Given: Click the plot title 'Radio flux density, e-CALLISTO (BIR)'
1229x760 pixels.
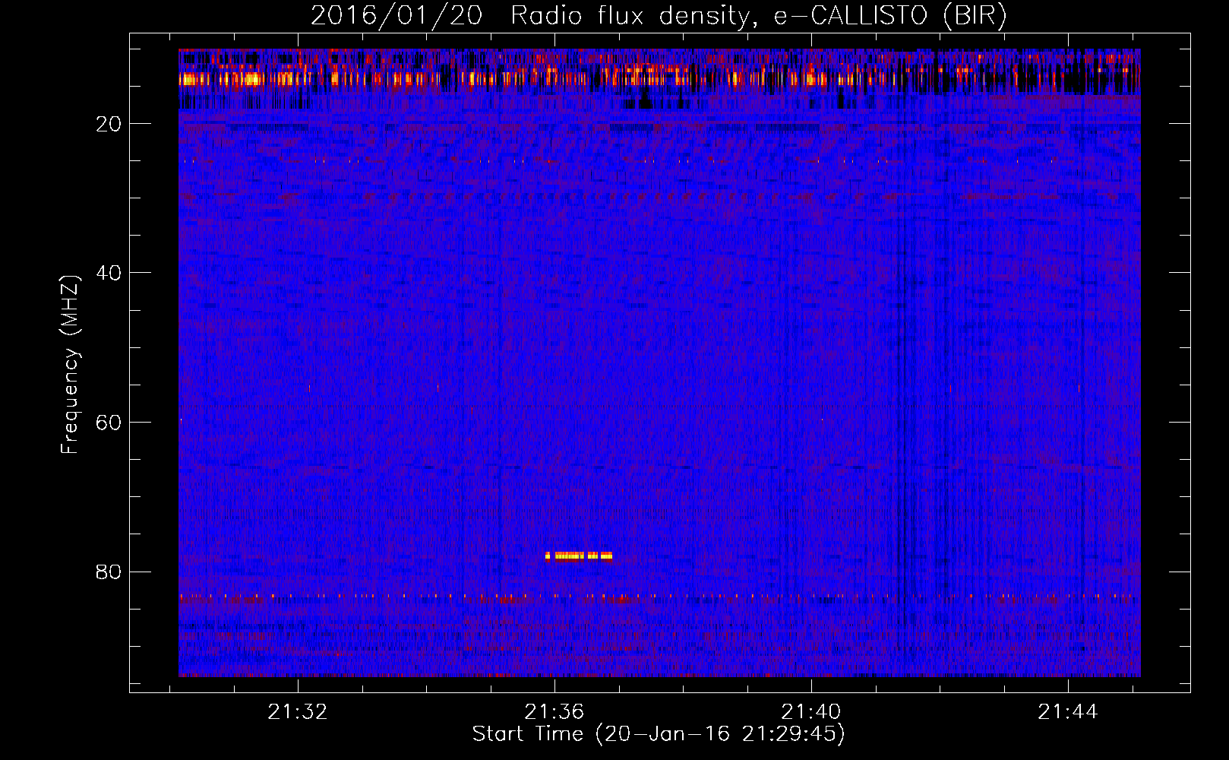Looking at the screenshot, I should coord(759,15).
